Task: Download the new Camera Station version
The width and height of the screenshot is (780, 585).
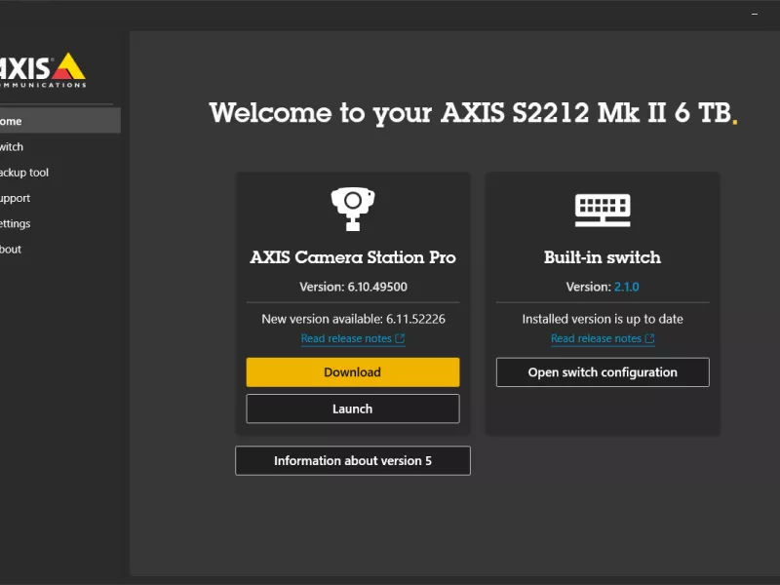Action: click(352, 371)
